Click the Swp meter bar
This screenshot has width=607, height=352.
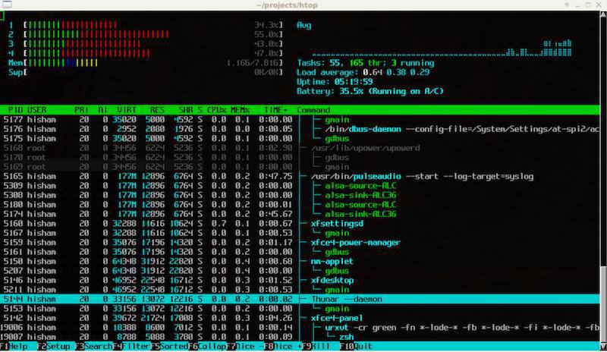pos(146,72)
